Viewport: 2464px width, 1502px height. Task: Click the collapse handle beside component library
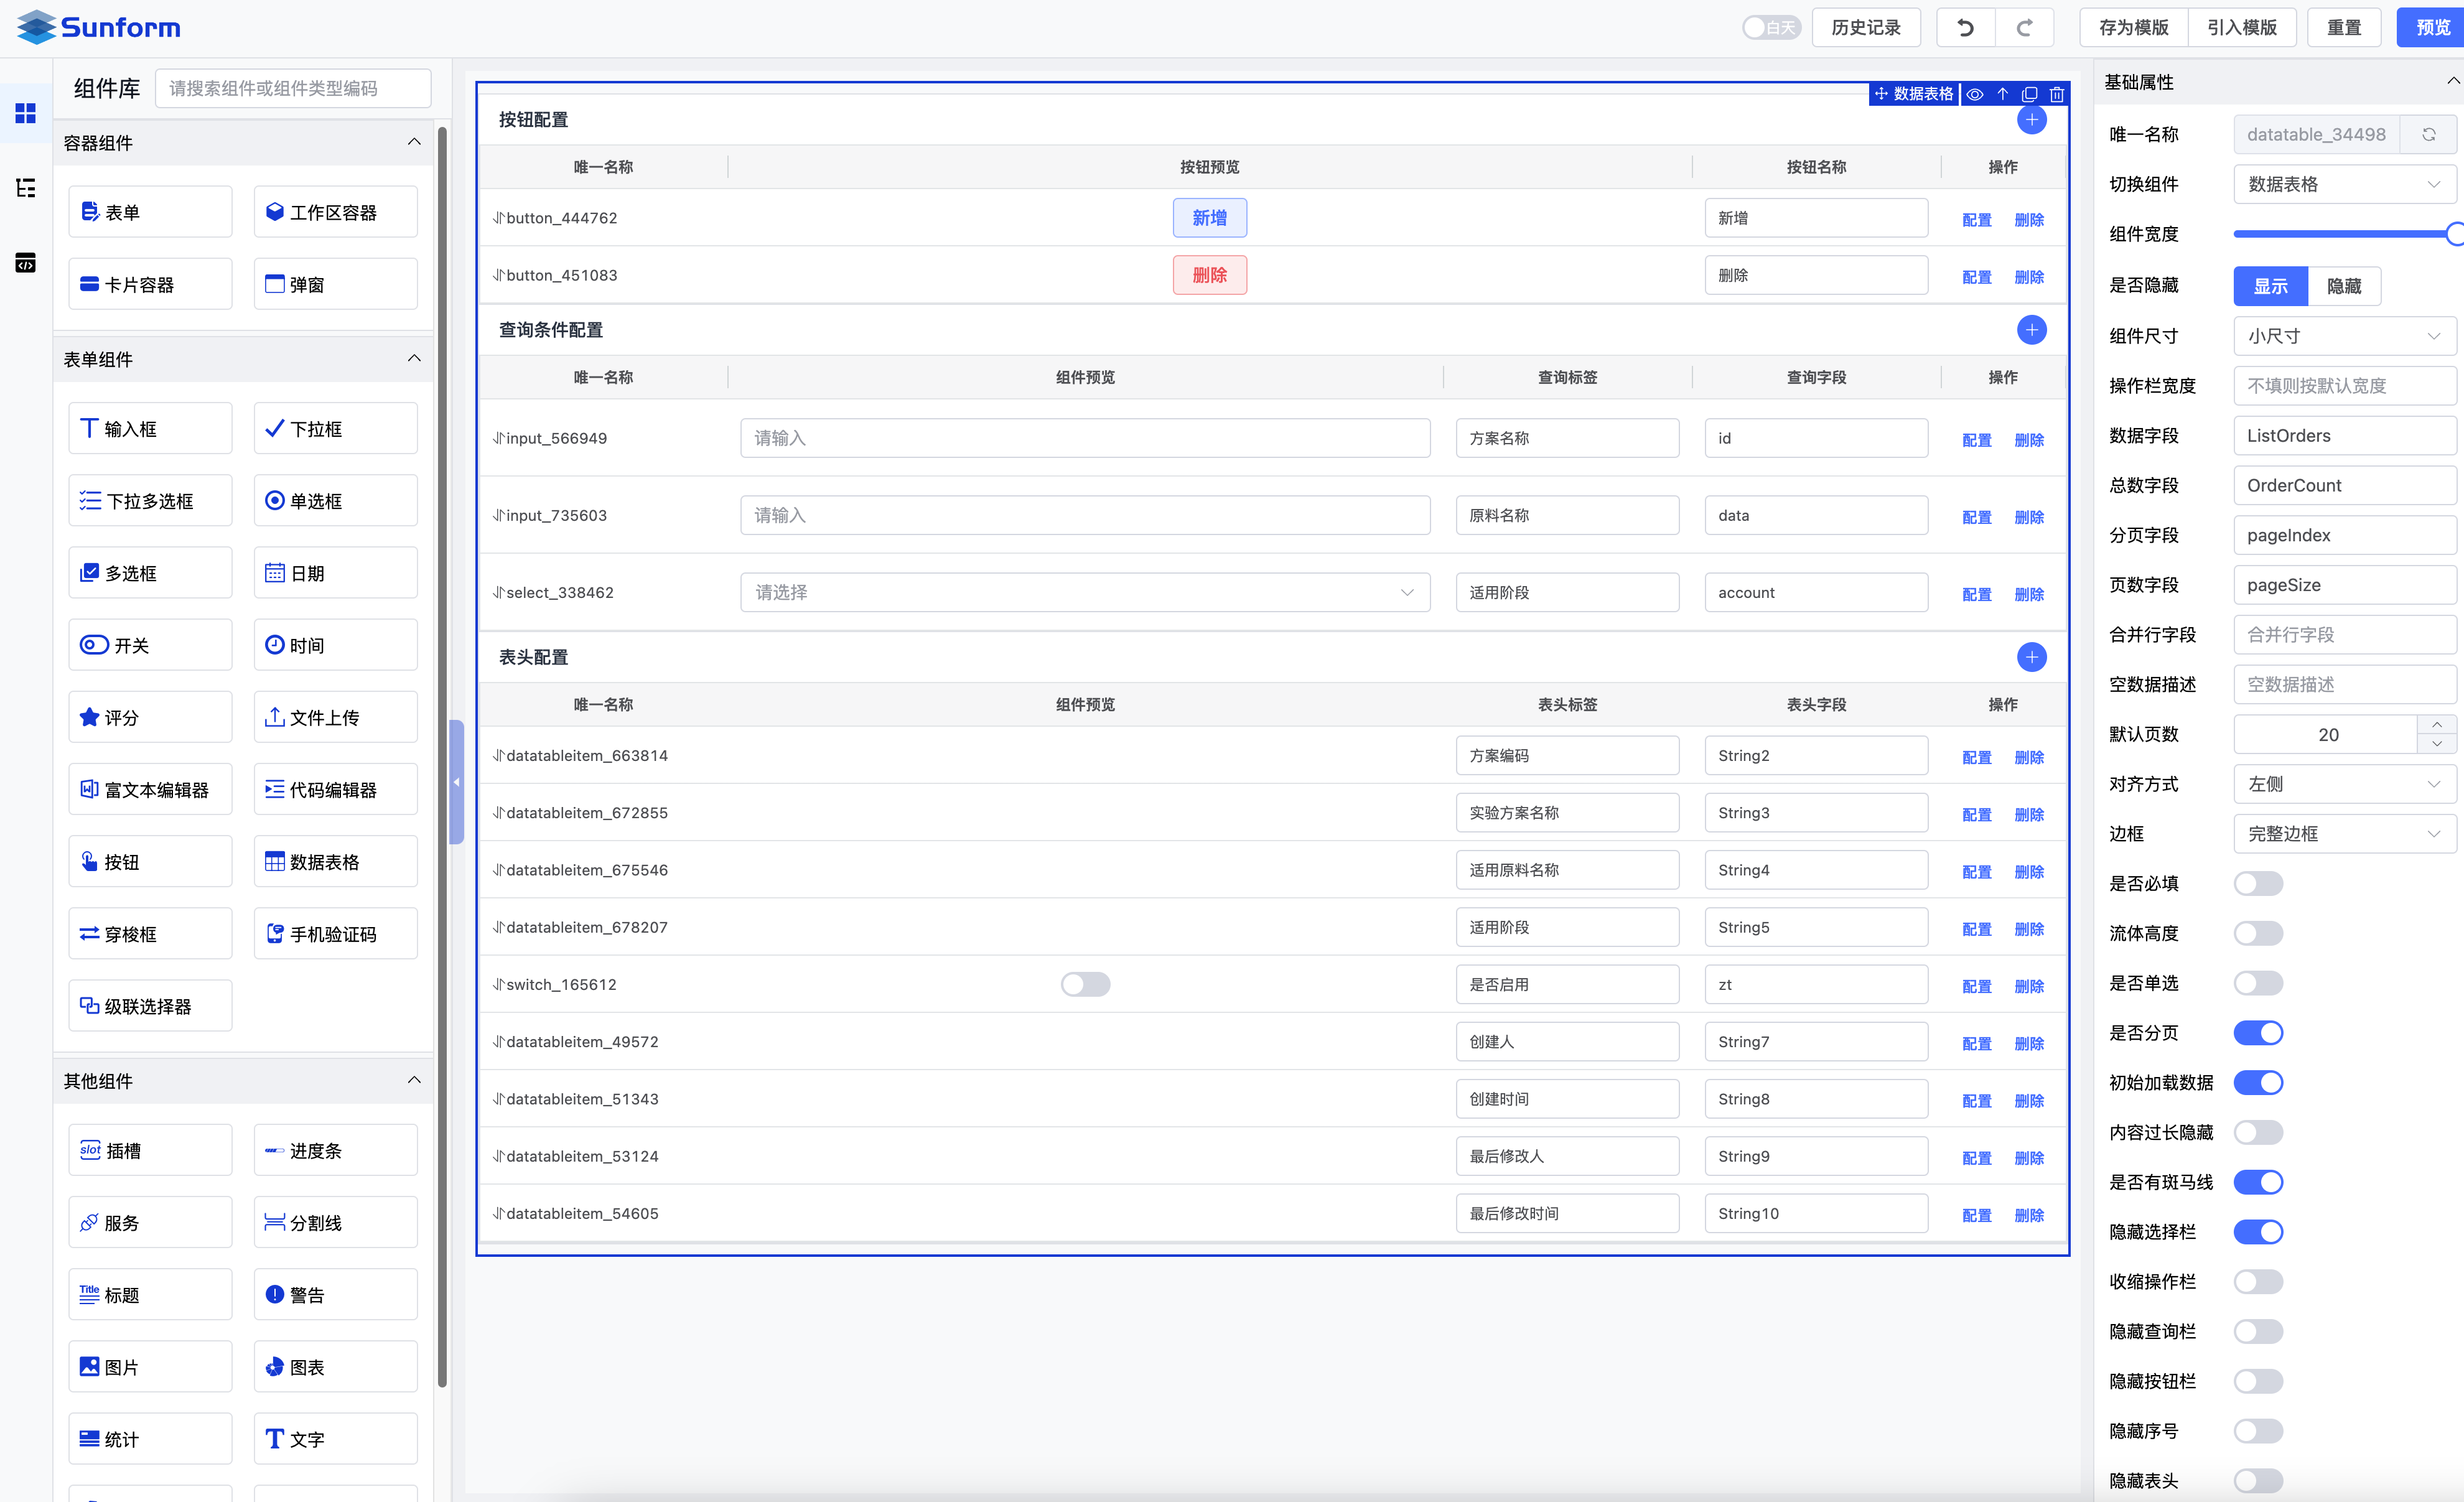pos(456,782)
